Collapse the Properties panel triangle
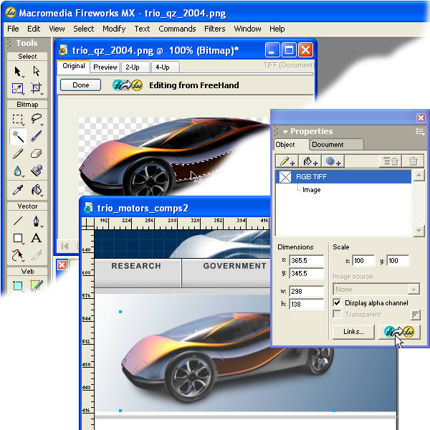Image resolution: width=430 pixels, height=430 pixels. (285, 132)
